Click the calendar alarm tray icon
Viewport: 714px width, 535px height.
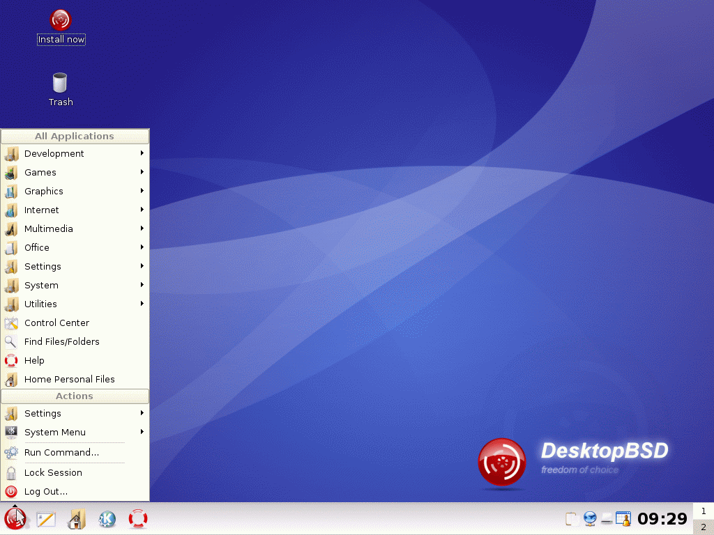coord(623,518)
